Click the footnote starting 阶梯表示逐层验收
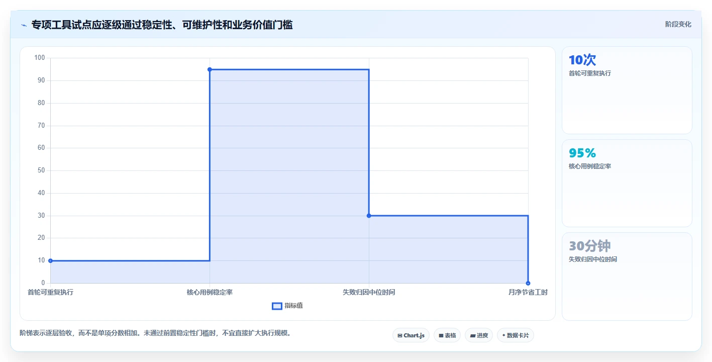This screenshot has height=362, width=712. (x=155, y=333)
